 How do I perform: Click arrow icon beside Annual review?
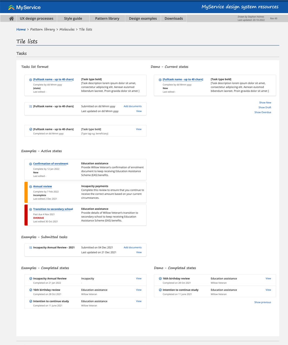pyautogui.click(x=31, y=187)
